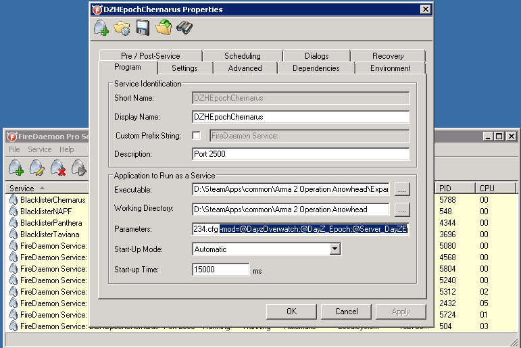521x348 pixels.
Task: Enable the Custom Prefix String checkbox
Action: coord(197,136)
